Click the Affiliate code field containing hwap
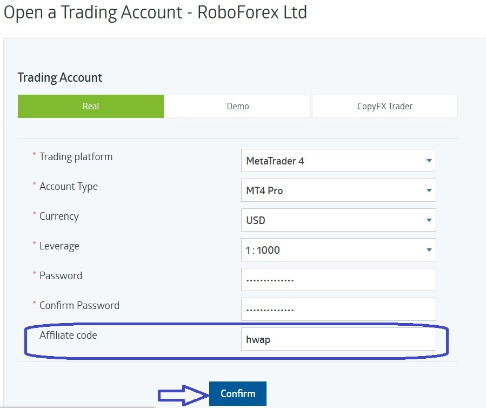486x408 pixels. click(x=338, y=339)
